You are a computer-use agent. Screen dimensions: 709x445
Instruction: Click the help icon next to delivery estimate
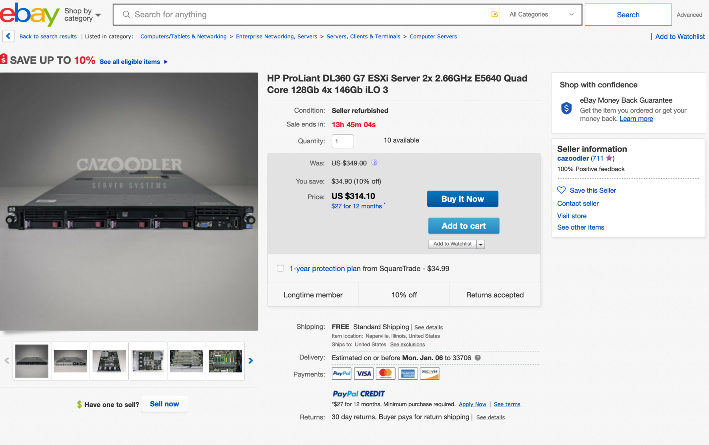click(478, 358)
